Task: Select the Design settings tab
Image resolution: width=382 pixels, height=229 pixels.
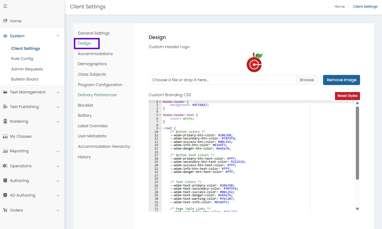Action: tap(84, 43)
